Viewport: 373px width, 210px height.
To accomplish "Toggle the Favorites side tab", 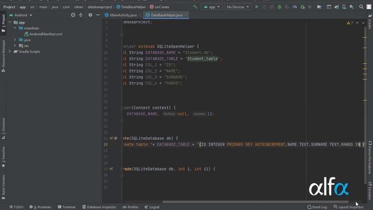I will pyautogui.click(x=3, y=157).
